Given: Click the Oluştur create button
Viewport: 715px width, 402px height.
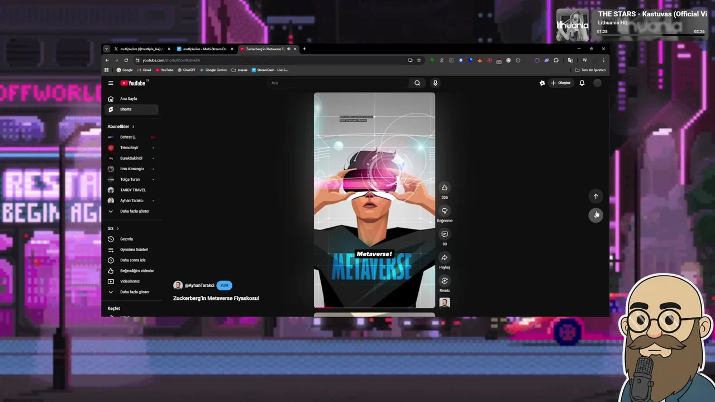Looking at the screenshot, I should point(561,83).
